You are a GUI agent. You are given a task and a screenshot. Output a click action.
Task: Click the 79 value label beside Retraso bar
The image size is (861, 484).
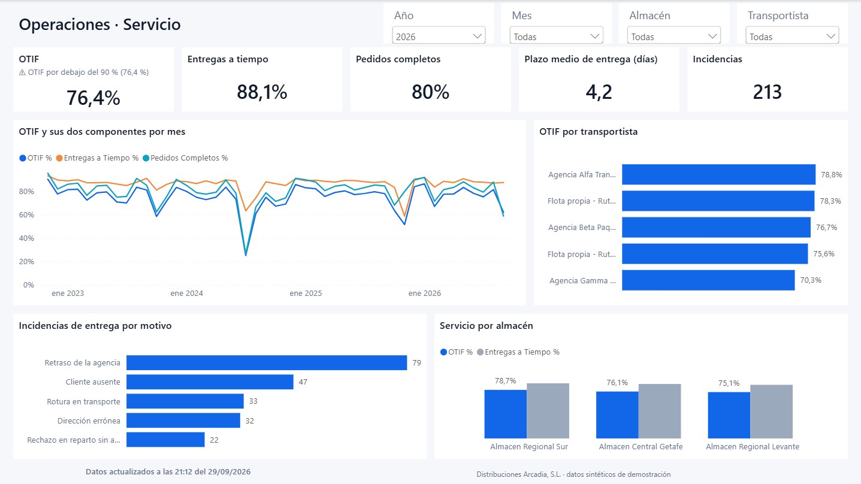416,363
